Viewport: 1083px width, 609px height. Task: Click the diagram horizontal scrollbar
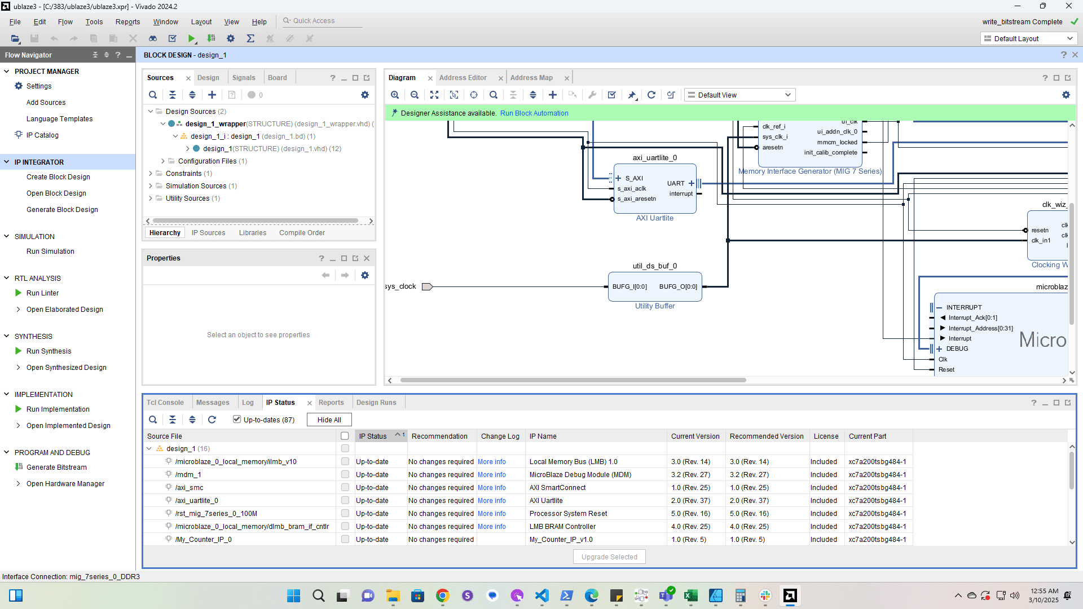point(573,380)
